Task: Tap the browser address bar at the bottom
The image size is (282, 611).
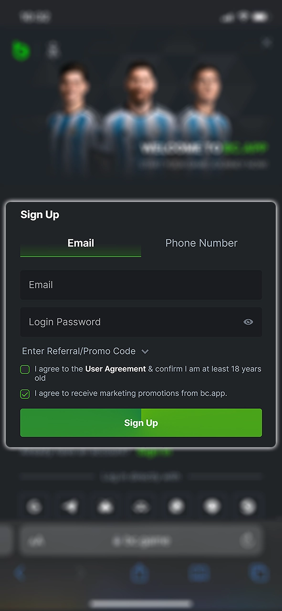Action: (x=141, y=540)
